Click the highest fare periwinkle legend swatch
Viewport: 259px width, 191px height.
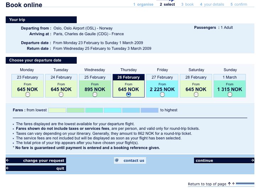(x=150, y=110)
